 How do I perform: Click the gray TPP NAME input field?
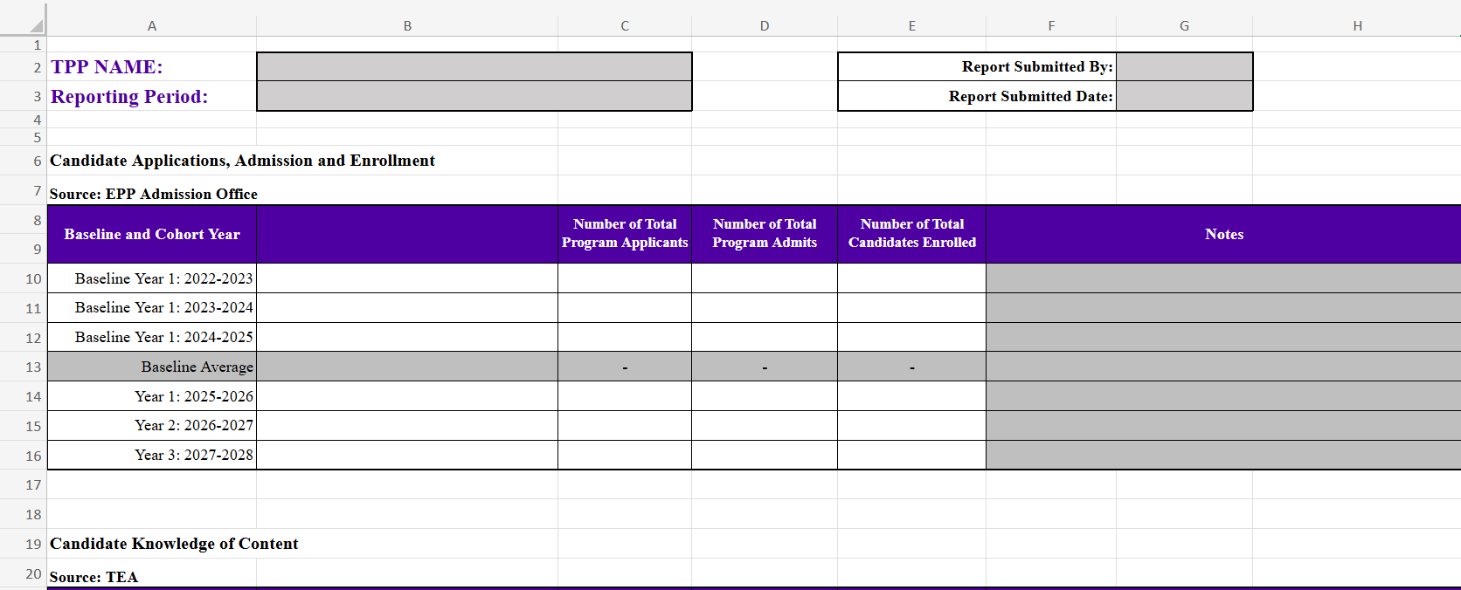coord(474,67)
